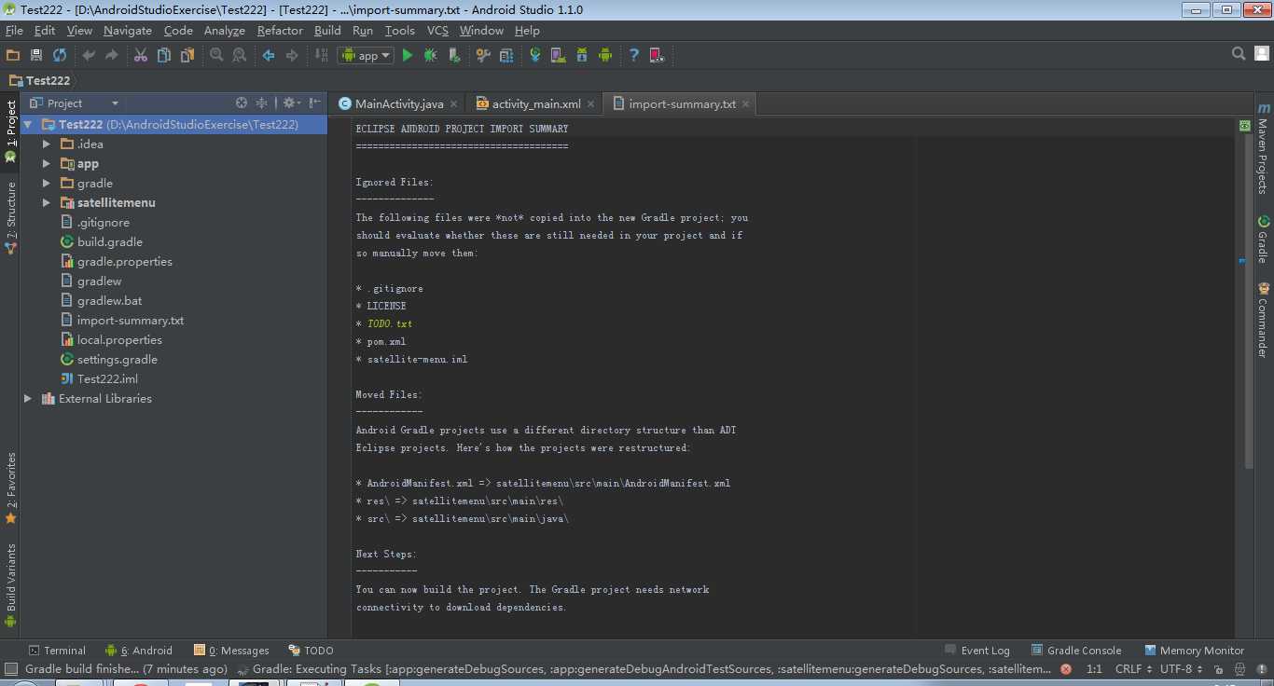Open the Navigate menu

pyautogui.click(x=128, y=30)
